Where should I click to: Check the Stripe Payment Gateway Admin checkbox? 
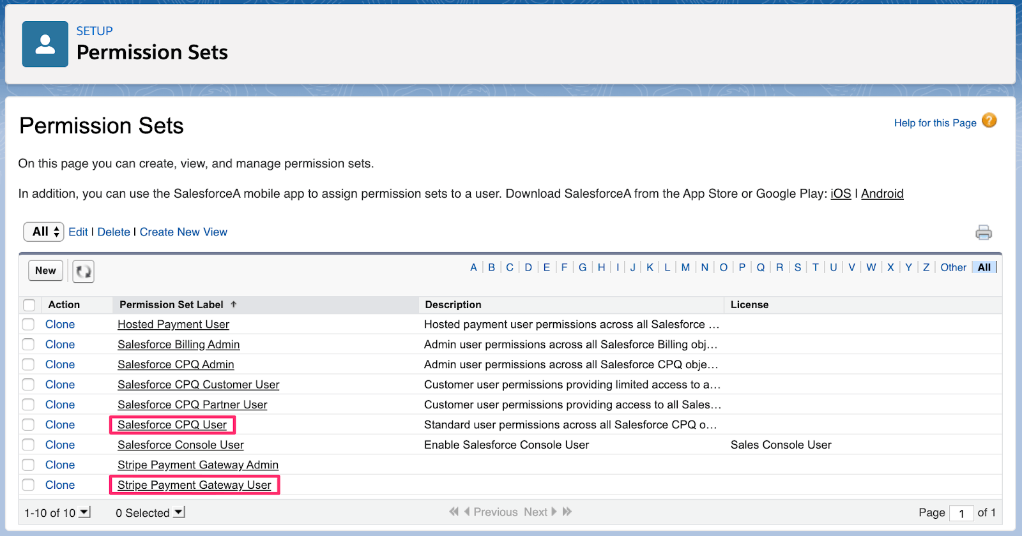pyautogui.click(x=28, y=465)
